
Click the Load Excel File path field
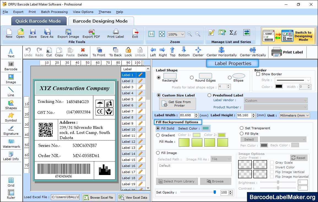65,197
